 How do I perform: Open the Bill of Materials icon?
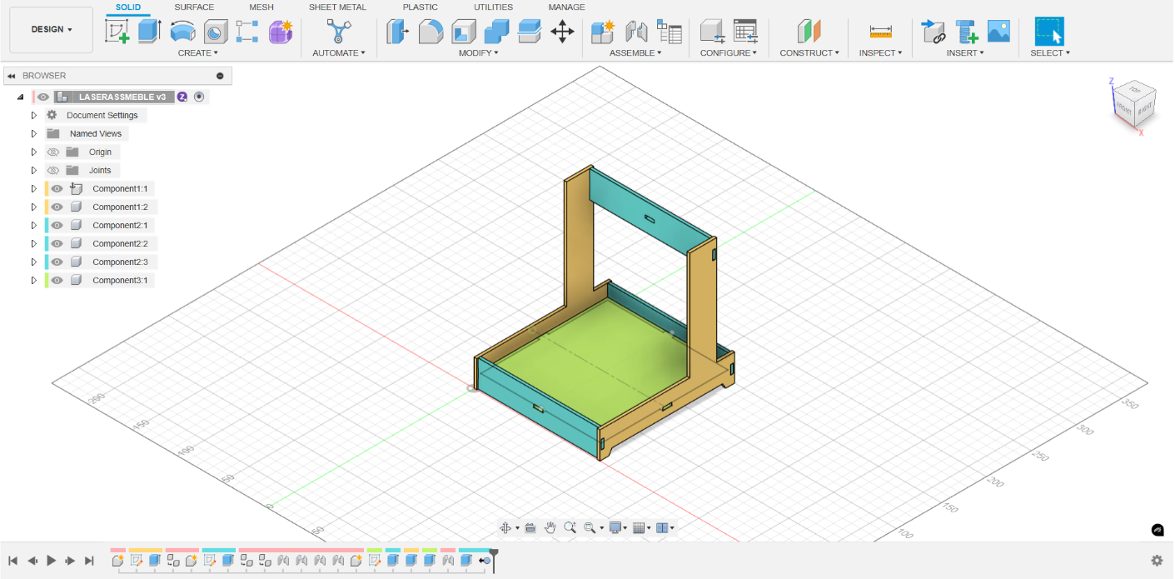coord(669,32)
